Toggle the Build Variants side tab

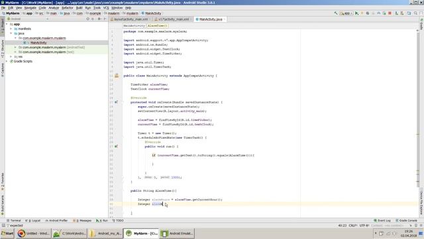point(3,204)
